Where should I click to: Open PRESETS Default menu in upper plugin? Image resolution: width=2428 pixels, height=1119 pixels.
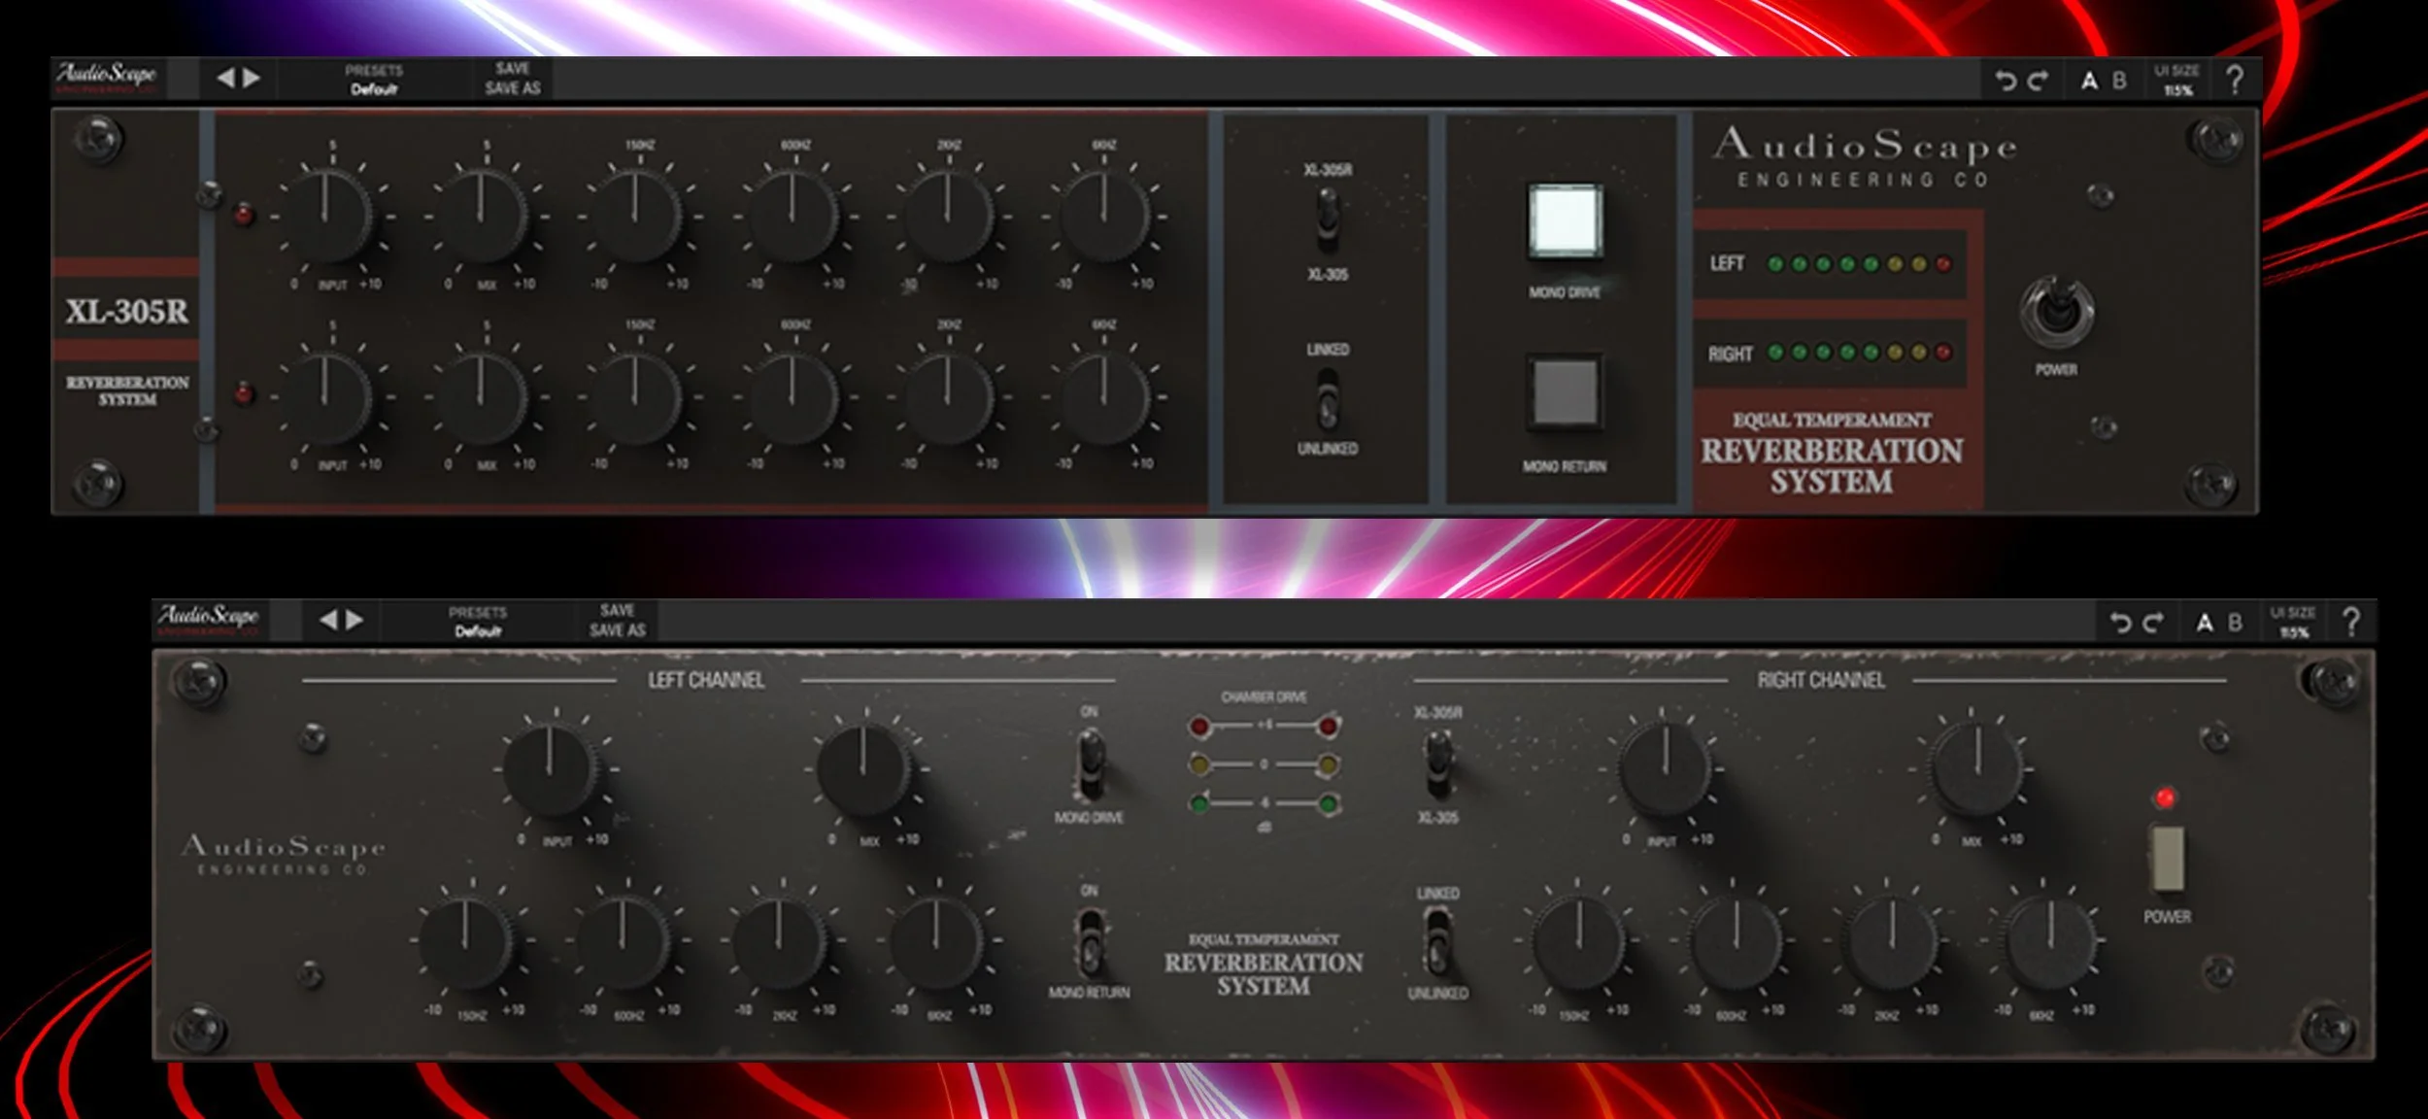374,80
